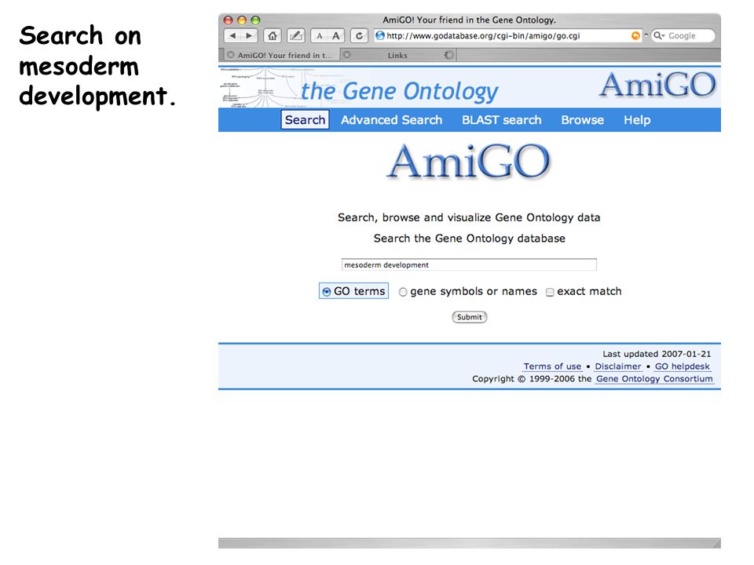This screenshot has height=565, width=754.
Task: Click the green zoom window button
Action: pyautogui.click(x=255, y=20)
